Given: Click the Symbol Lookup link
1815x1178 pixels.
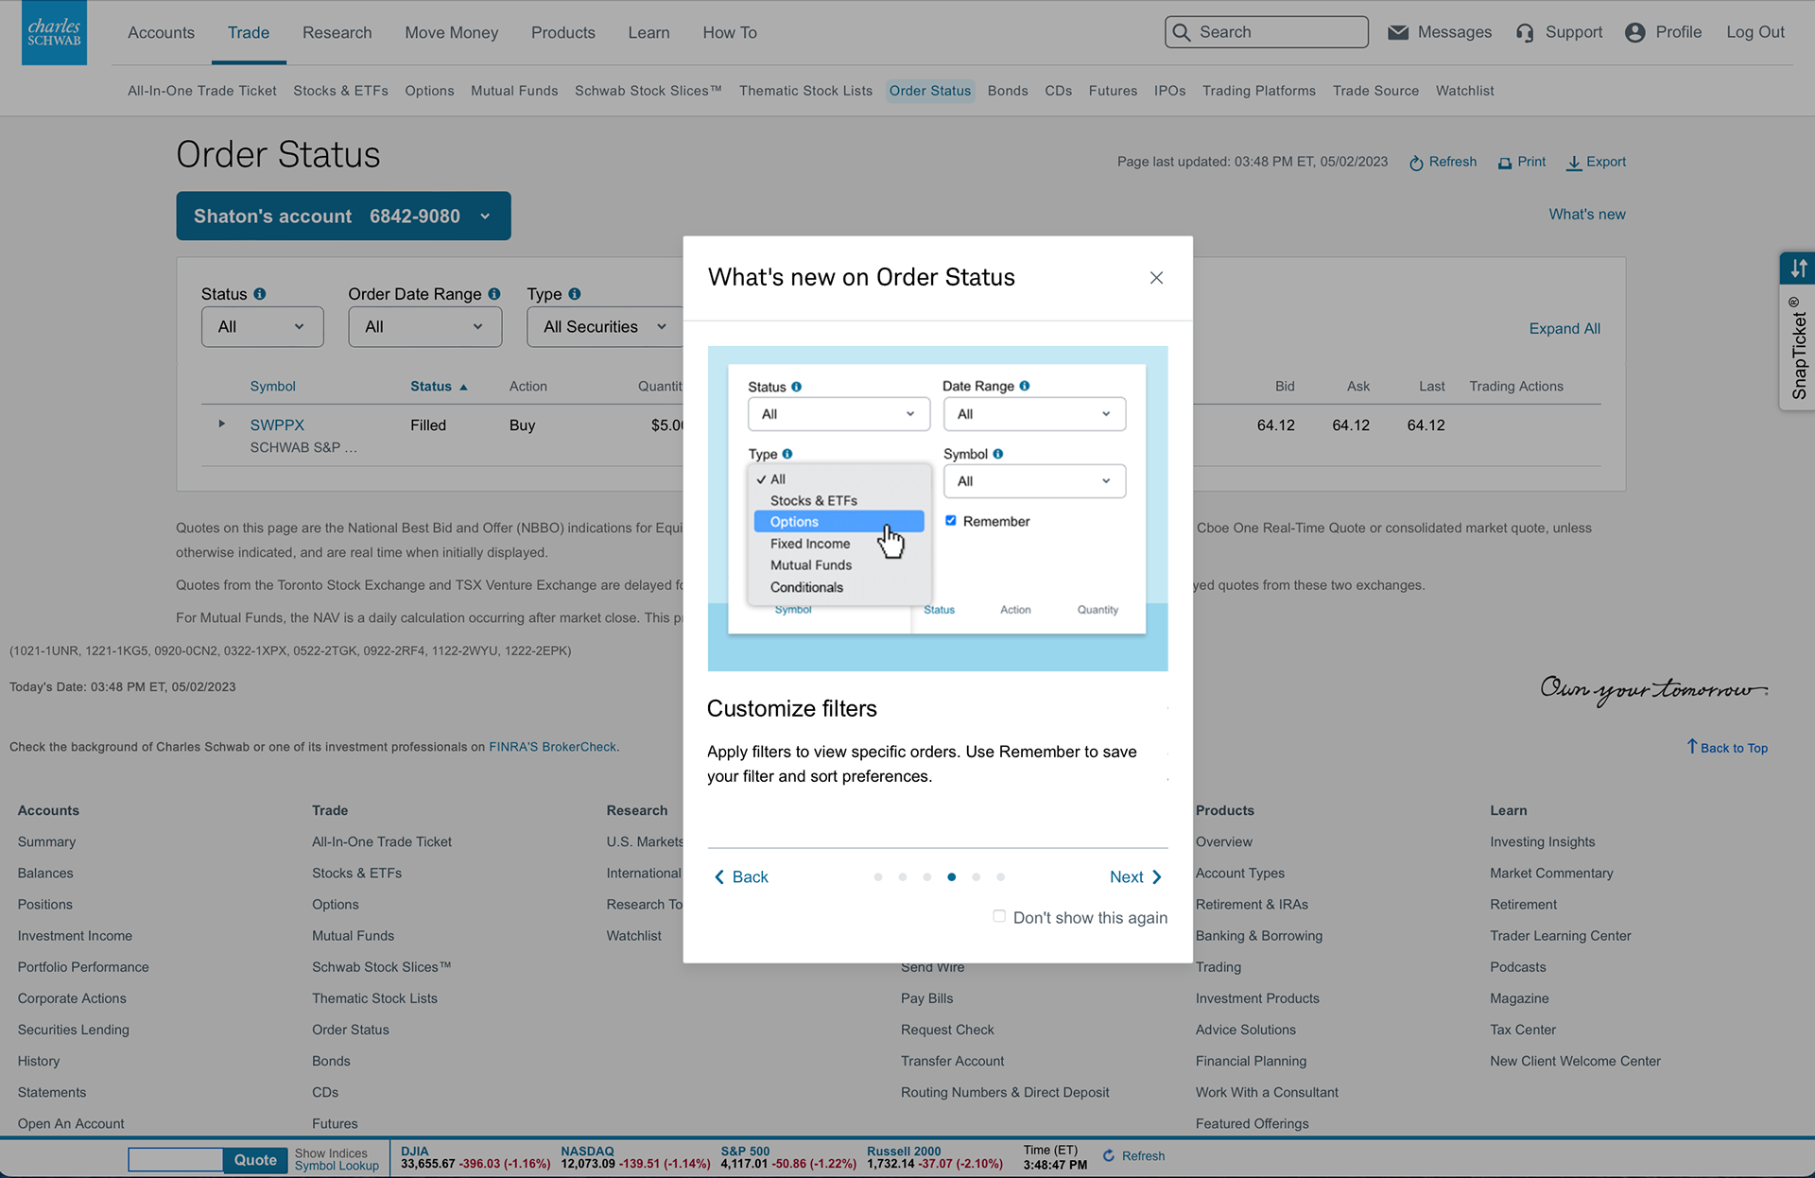Looking at the screenshot, I should coord(337,1166).
